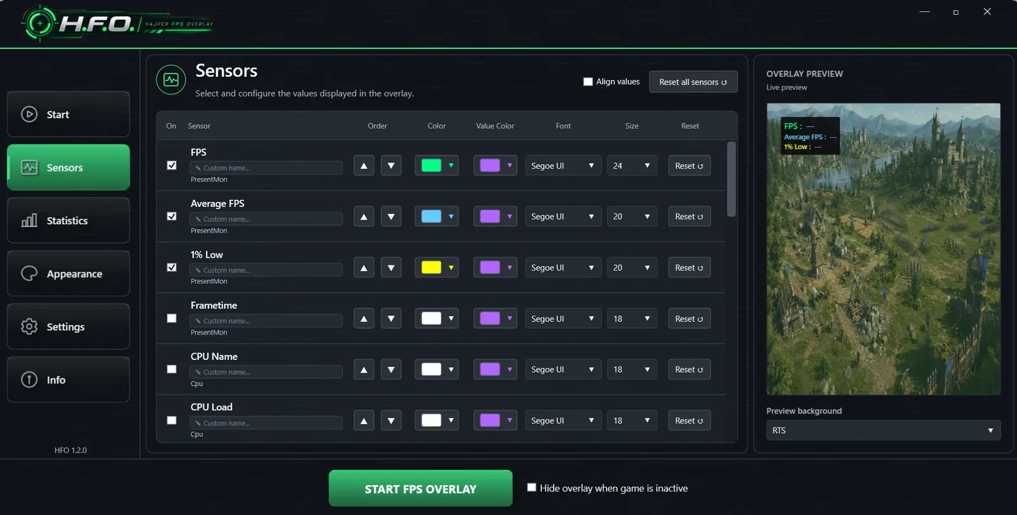The height and width of the screenshot is (515, 1017).
Task: Turn off the 1% Low sensor
Action: point(172,267)
